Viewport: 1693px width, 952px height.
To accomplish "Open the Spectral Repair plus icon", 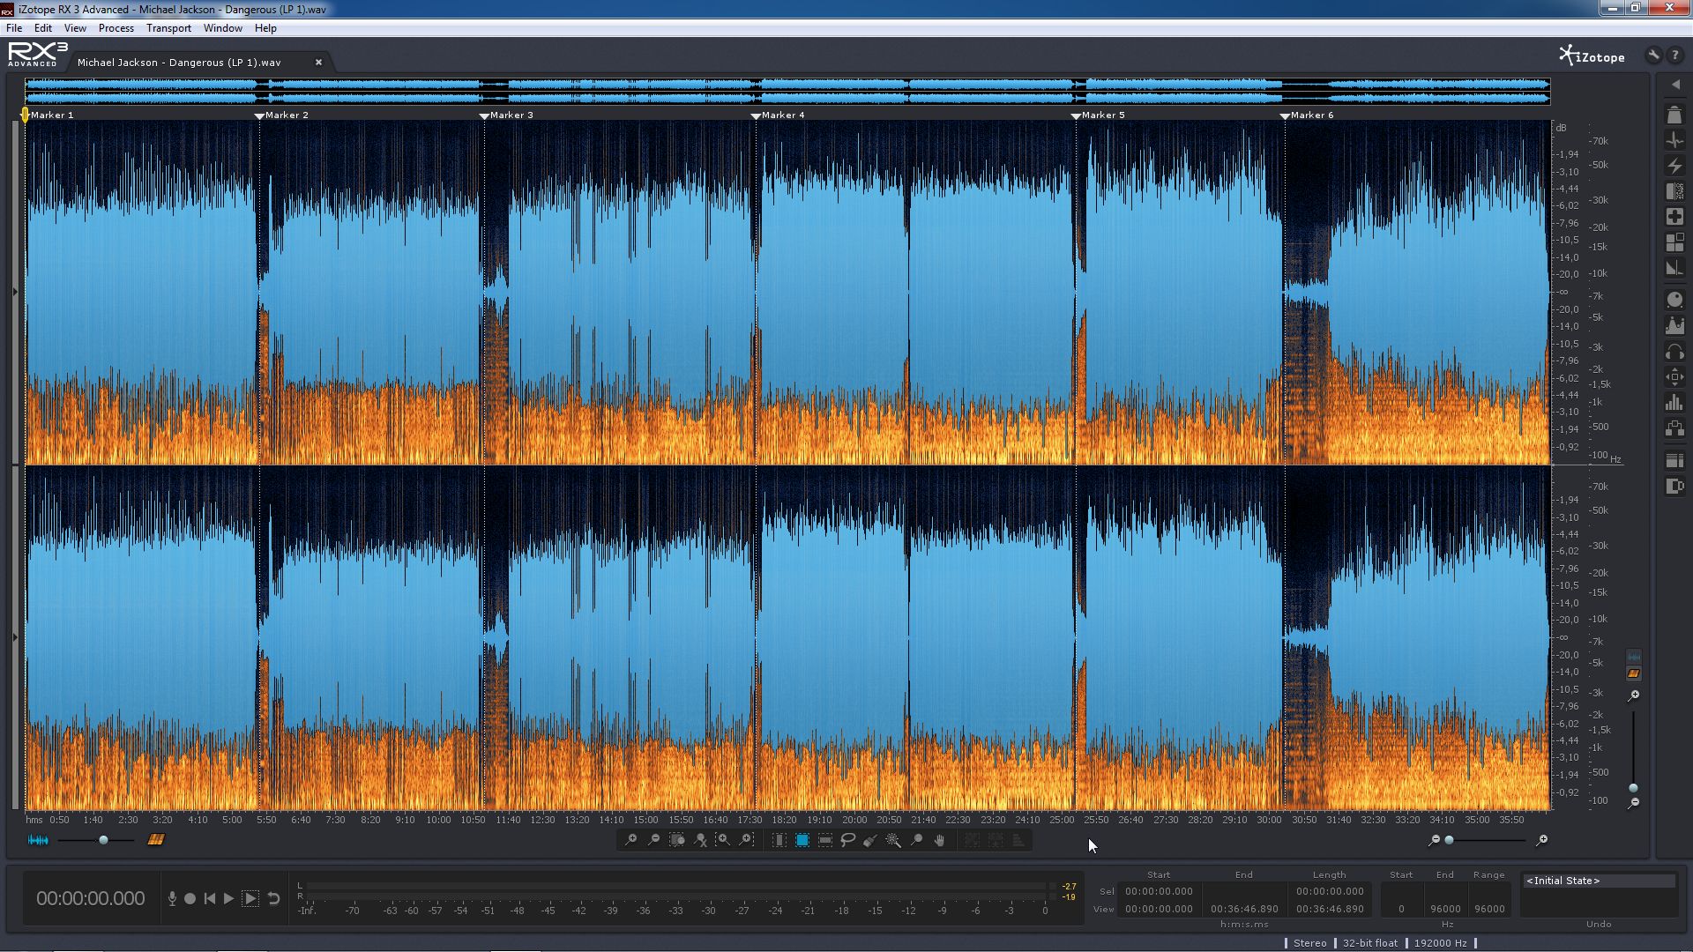I will (1674, 217).
